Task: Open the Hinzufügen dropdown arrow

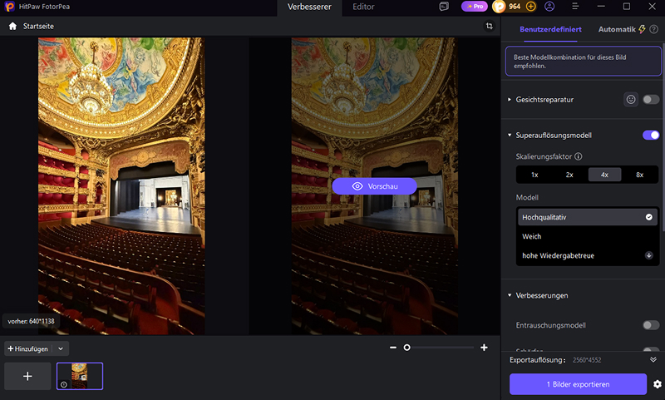Action: click(61, 348)
